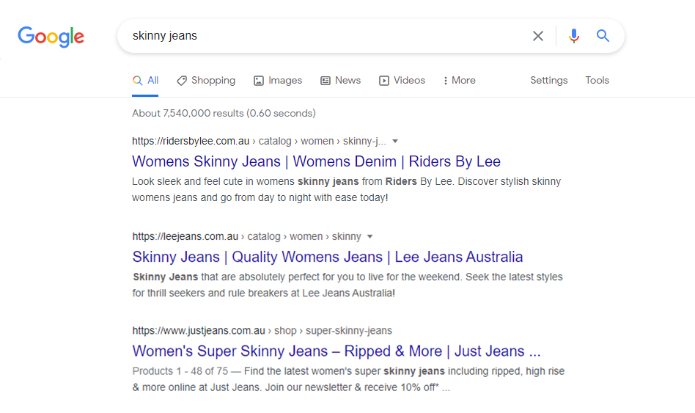Open 'Womens Skinny Jeans | Riders By Lee' link
Image resolution: width=695 pixels, height=413 pixels.
click(316, 161)
